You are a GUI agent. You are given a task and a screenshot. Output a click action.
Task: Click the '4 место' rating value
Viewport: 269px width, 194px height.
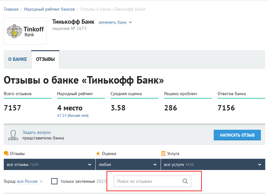(x=70, y=108)
